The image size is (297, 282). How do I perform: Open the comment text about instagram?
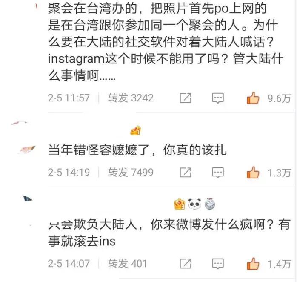coord(166,42)
